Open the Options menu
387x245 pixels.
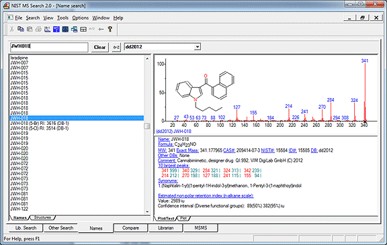point(80,18)
